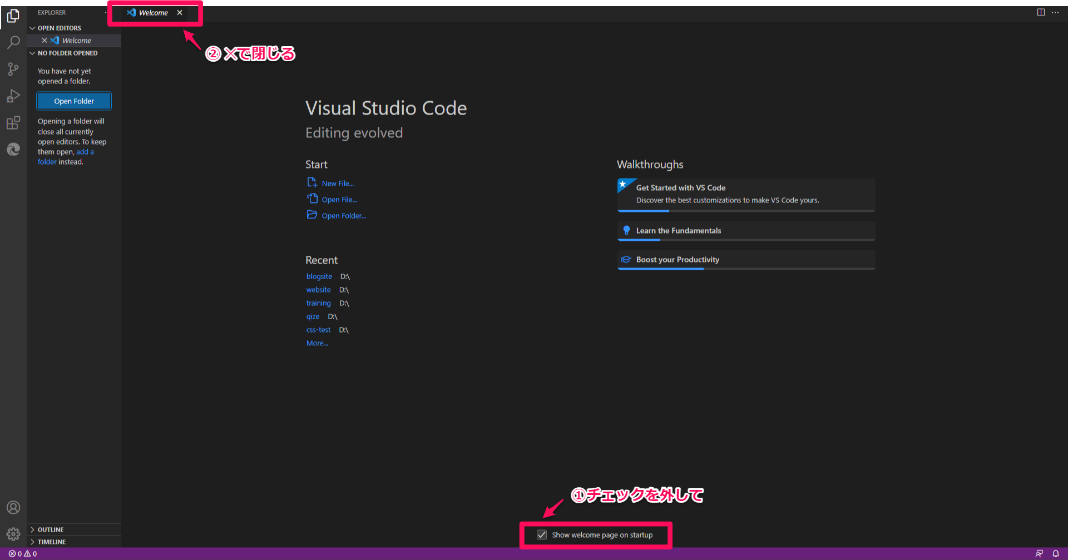This screenshot has width=1068, height=560.
Task: Click the errors and warnings status indicator
Action: [23, 554]
